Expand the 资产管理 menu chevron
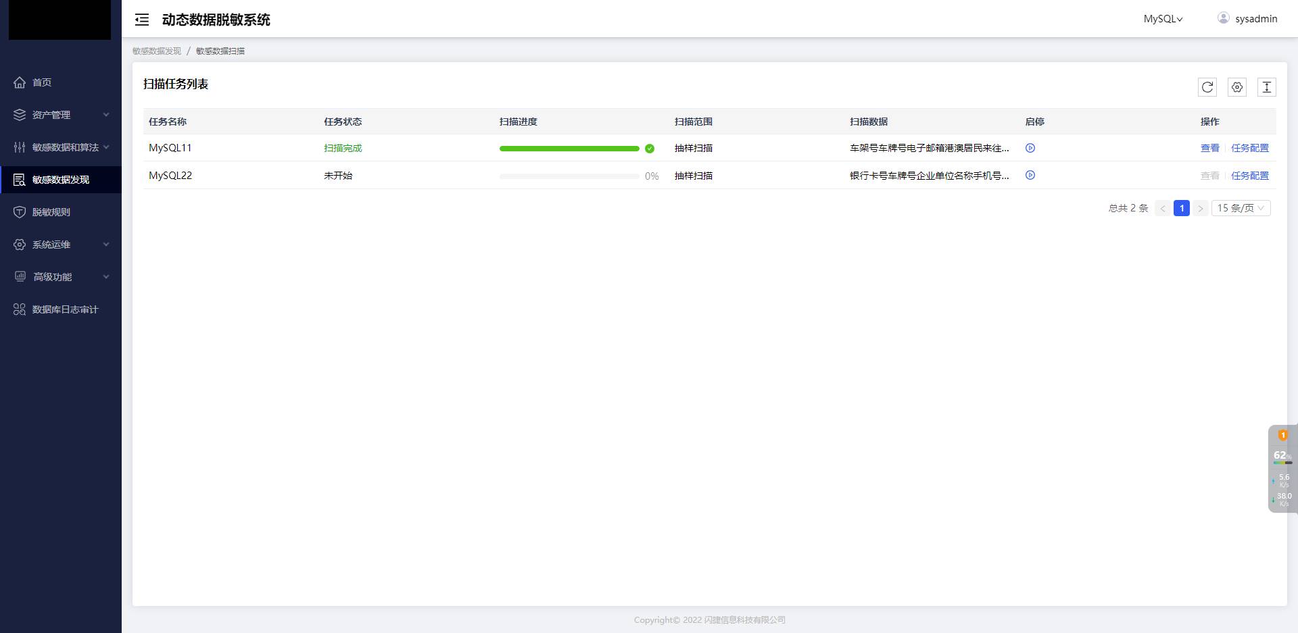 (x=106, y=115)
